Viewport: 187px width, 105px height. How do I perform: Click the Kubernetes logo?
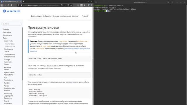(12, 11)
